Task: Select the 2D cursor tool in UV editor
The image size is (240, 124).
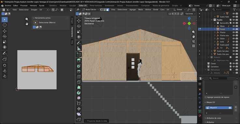Action: pyautogui.click(x=5, y=25)
